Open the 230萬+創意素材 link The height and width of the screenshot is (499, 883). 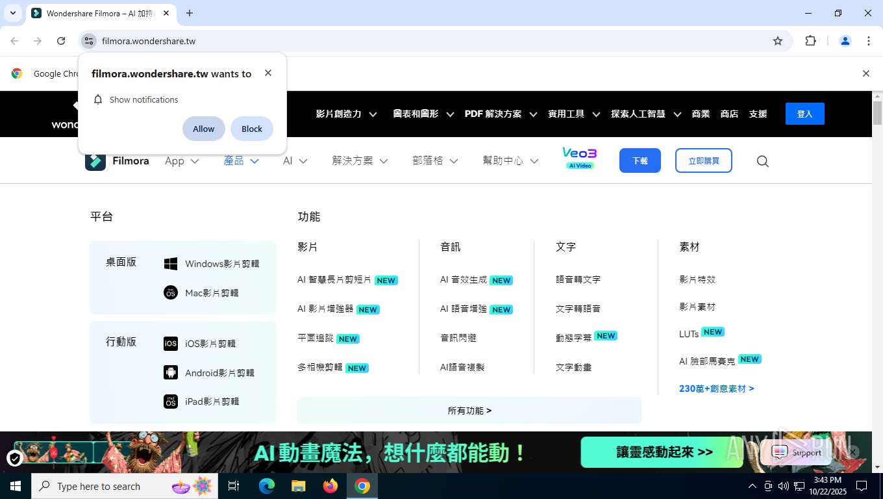click(717, 389)
